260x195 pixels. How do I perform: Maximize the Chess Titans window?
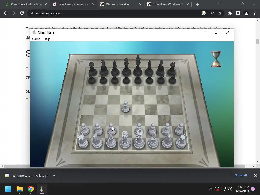(x=216, y=32)
